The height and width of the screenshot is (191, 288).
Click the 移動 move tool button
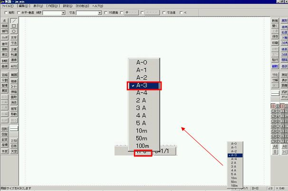pyautogui.click(x=14, y=114)
